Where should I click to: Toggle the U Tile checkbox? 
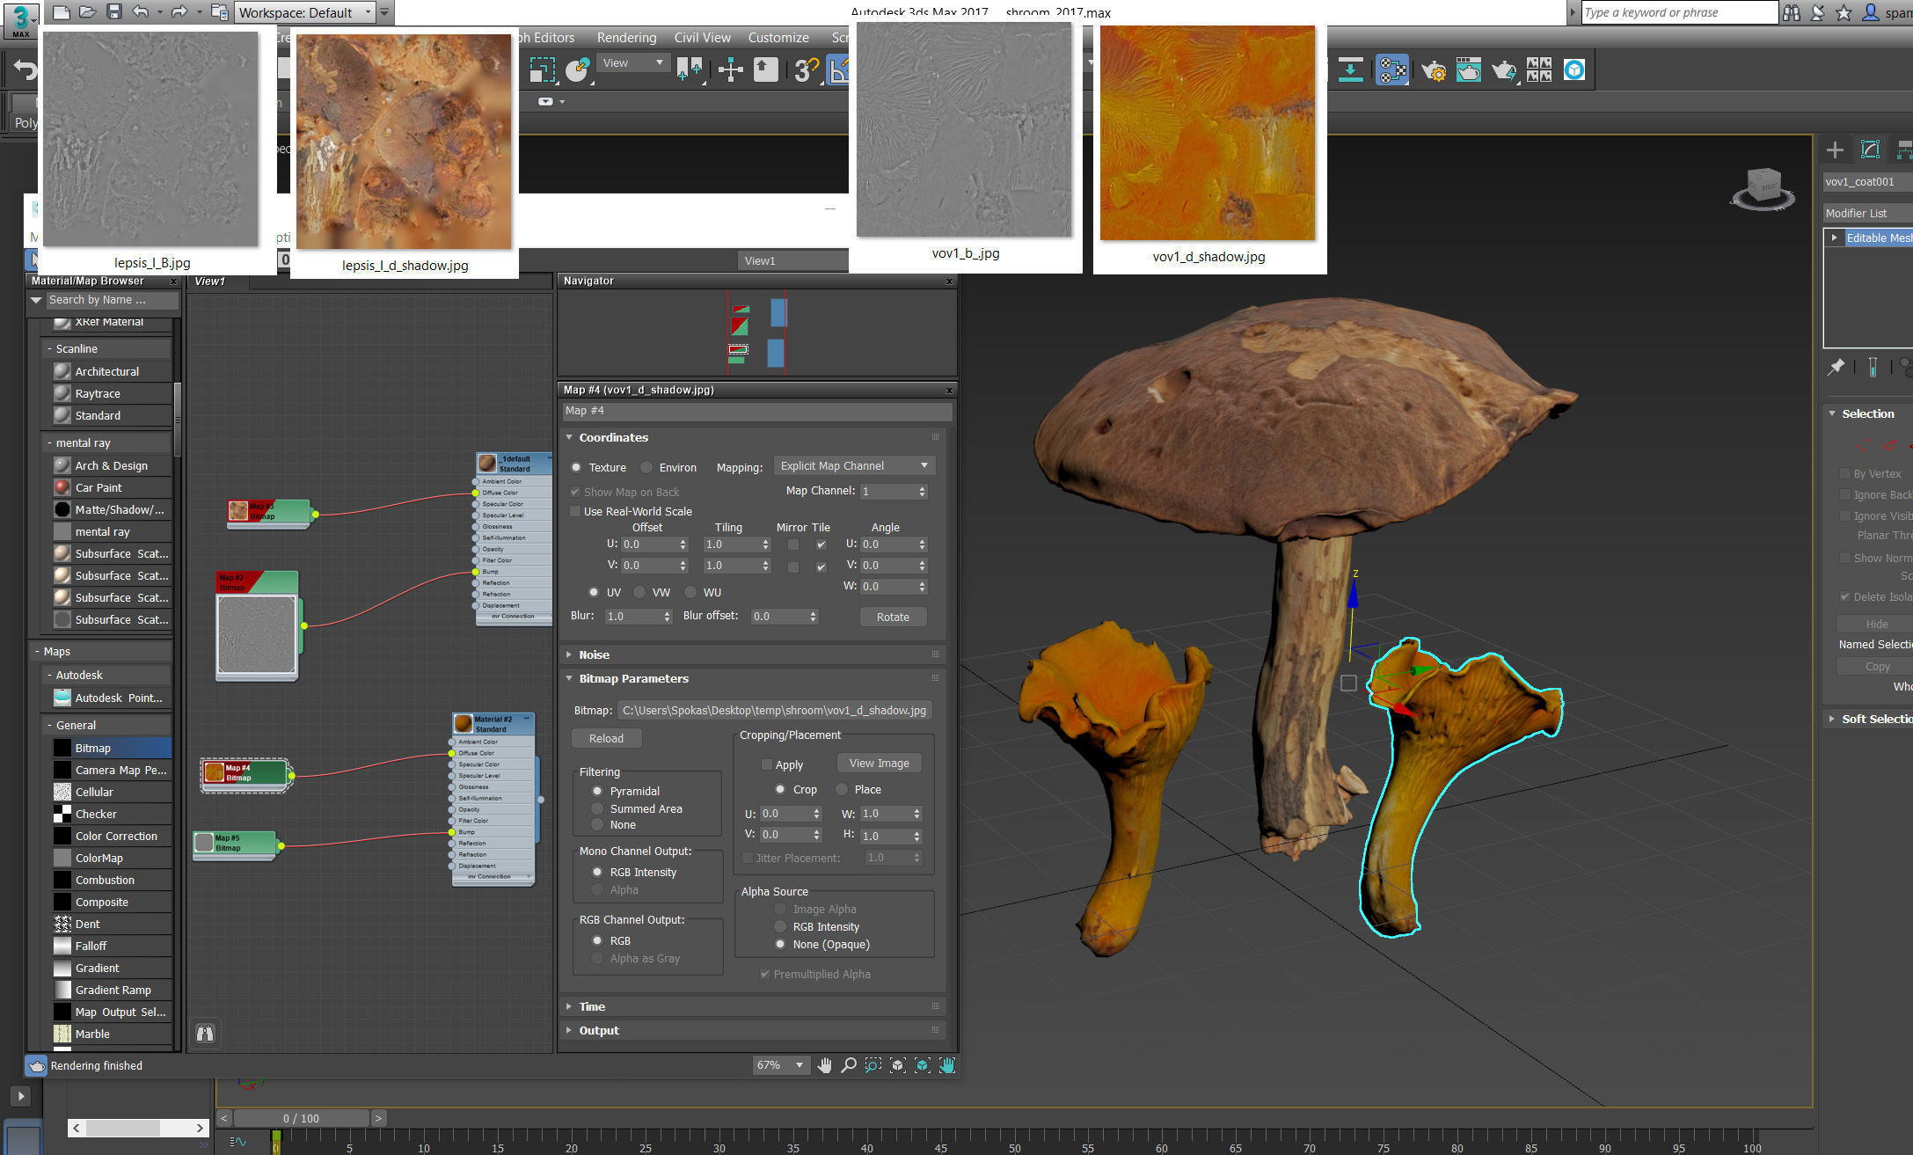(x=821, y=545)
